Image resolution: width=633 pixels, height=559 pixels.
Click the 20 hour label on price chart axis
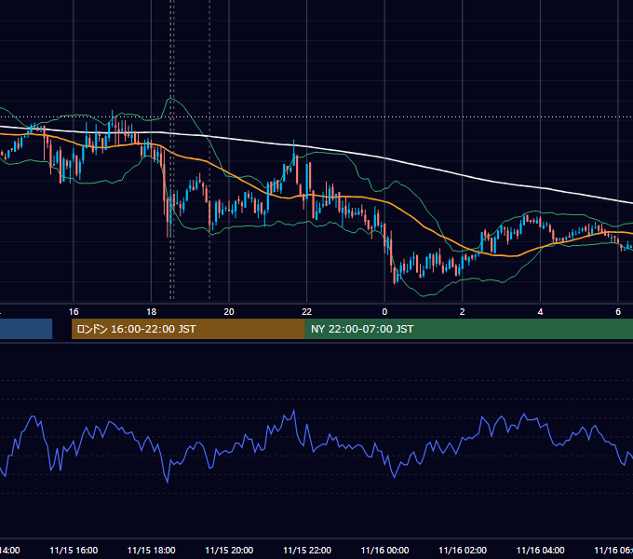click(229, 312)
